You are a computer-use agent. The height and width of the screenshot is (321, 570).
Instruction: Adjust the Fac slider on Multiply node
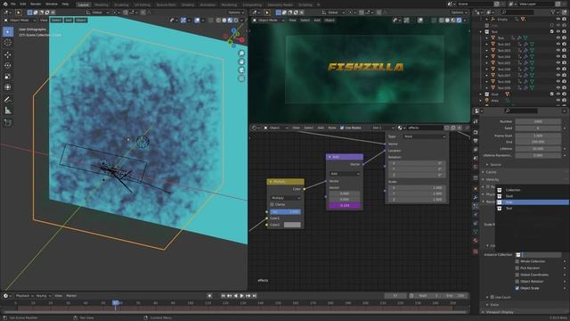coord(285,212)
